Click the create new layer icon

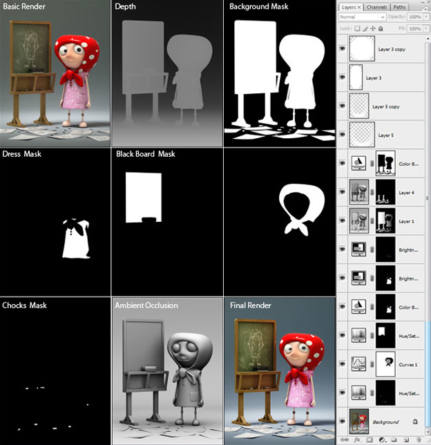coord(406,439)
